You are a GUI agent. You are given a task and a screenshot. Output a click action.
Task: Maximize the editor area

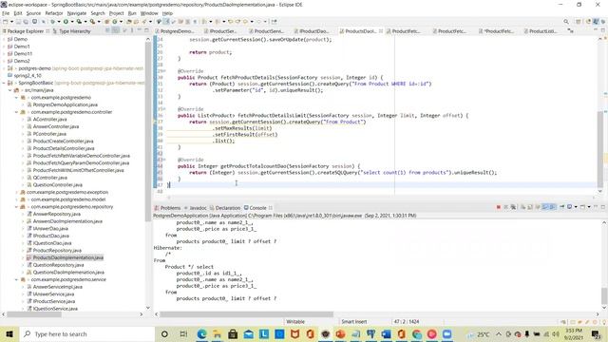click(x=603, y=30)
